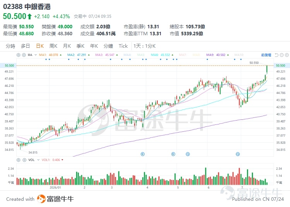Image resolution: width=290 pixels, height=207 pixels.
Task: Click the current price 50.500
Action: 15,16
